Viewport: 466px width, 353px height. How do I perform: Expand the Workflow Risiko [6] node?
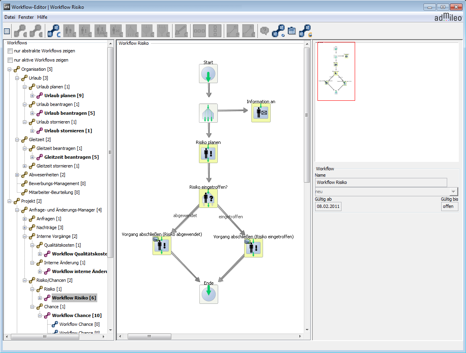pos(40,298)
